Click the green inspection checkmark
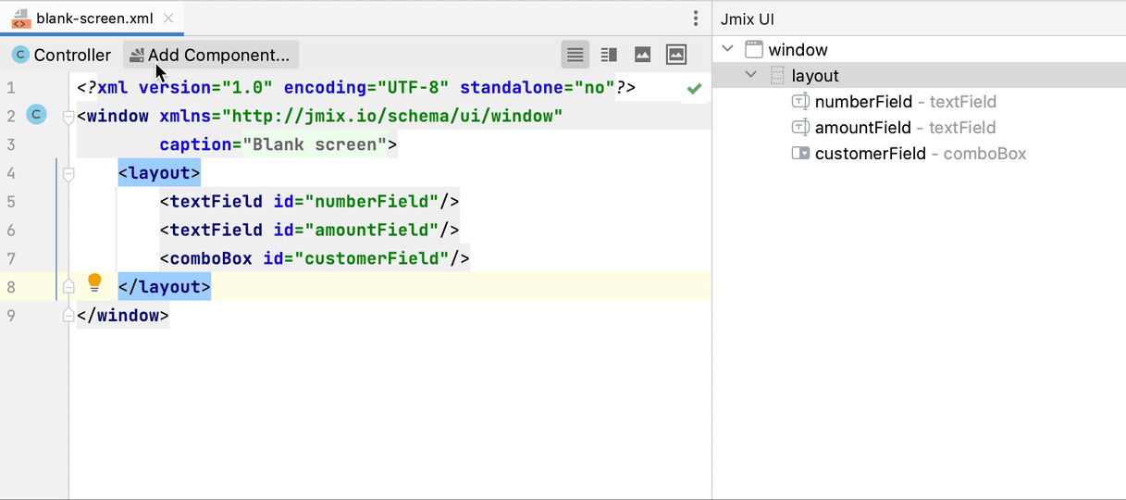 coord(694,88)
